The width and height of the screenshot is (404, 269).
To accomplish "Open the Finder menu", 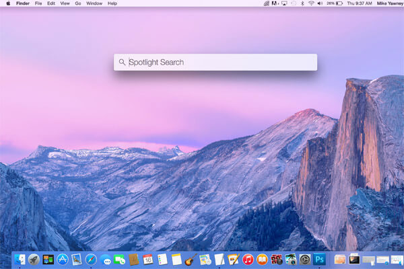I will 23,3.
